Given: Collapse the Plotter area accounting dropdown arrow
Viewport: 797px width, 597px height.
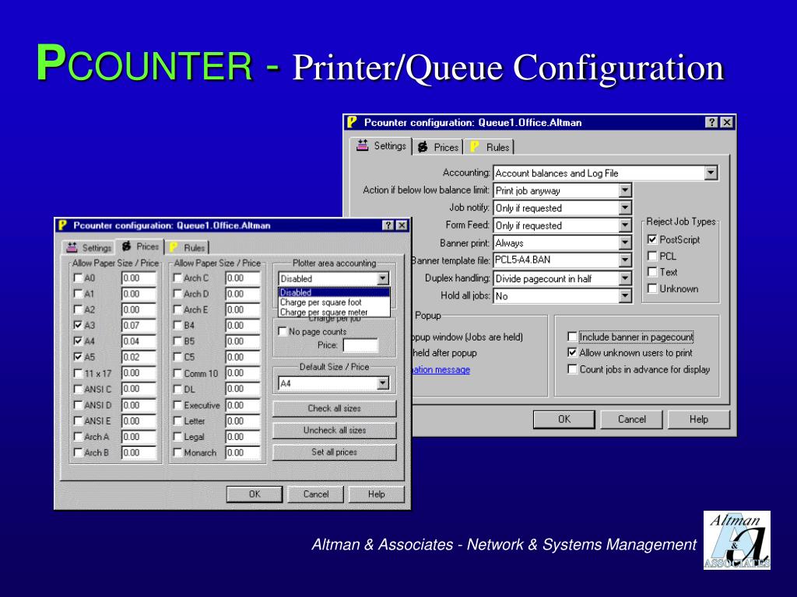Looking at the screenshot, I should point(383,278).
